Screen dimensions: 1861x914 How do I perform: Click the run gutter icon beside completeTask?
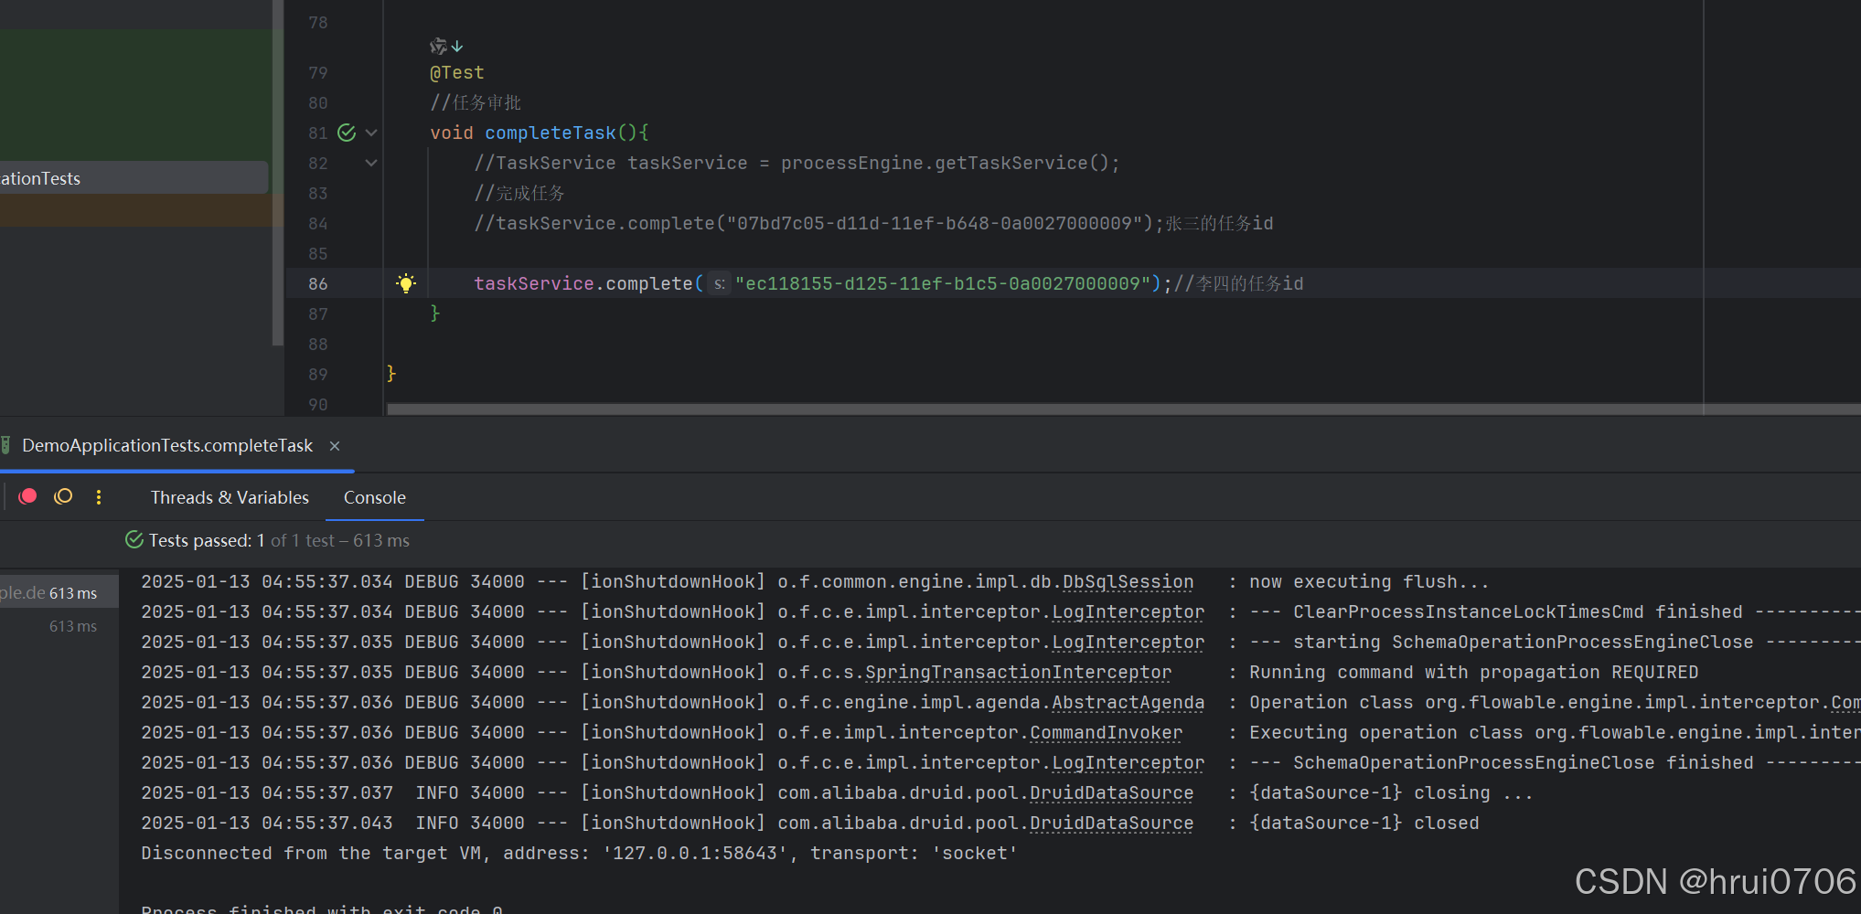pyautogui.click(x=346, y=133)
